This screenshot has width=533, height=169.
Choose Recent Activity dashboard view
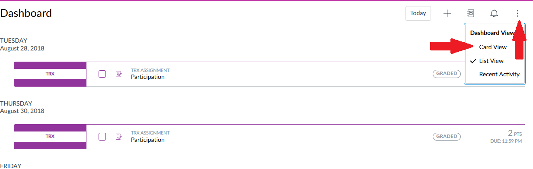point(499,74)
